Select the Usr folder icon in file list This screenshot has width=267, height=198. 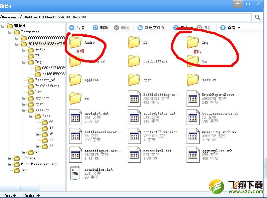193,61
